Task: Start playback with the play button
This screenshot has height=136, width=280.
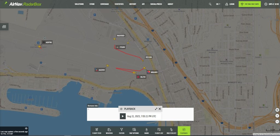Action: click(x=123, y=116)
